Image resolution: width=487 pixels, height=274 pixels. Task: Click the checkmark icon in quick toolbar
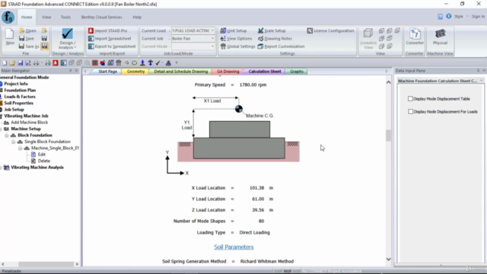(158, 62)
